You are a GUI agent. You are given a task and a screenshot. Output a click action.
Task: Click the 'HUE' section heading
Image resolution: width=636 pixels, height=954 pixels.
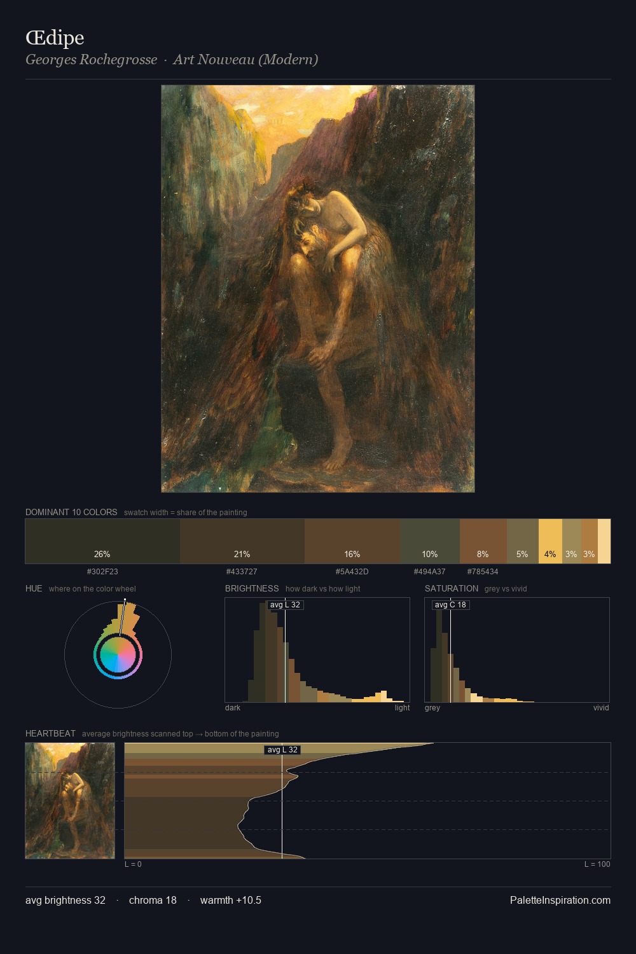click(x=34, y=588)
